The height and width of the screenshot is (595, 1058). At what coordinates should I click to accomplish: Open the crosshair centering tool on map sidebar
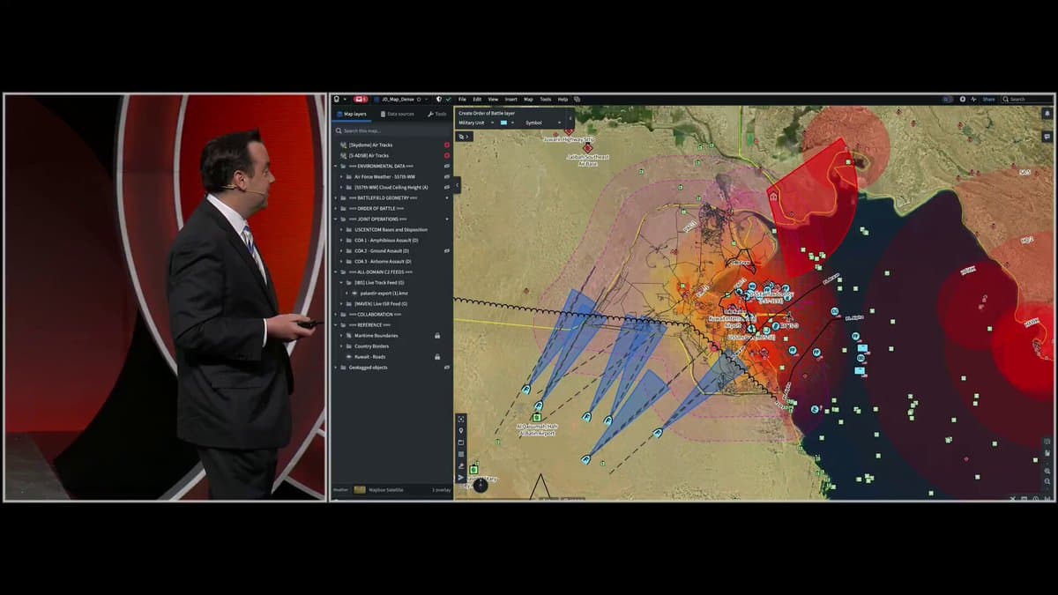(461, 420)
